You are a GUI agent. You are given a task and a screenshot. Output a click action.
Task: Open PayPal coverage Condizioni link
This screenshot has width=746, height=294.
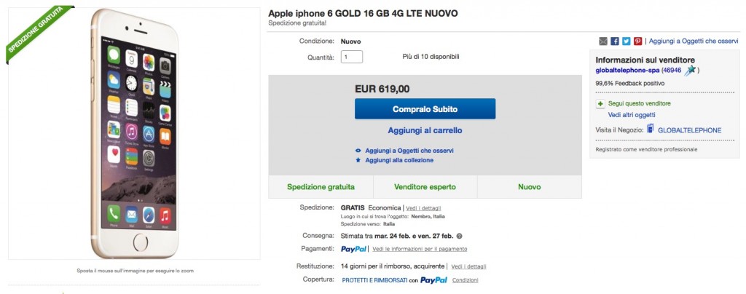click(465, 280)
